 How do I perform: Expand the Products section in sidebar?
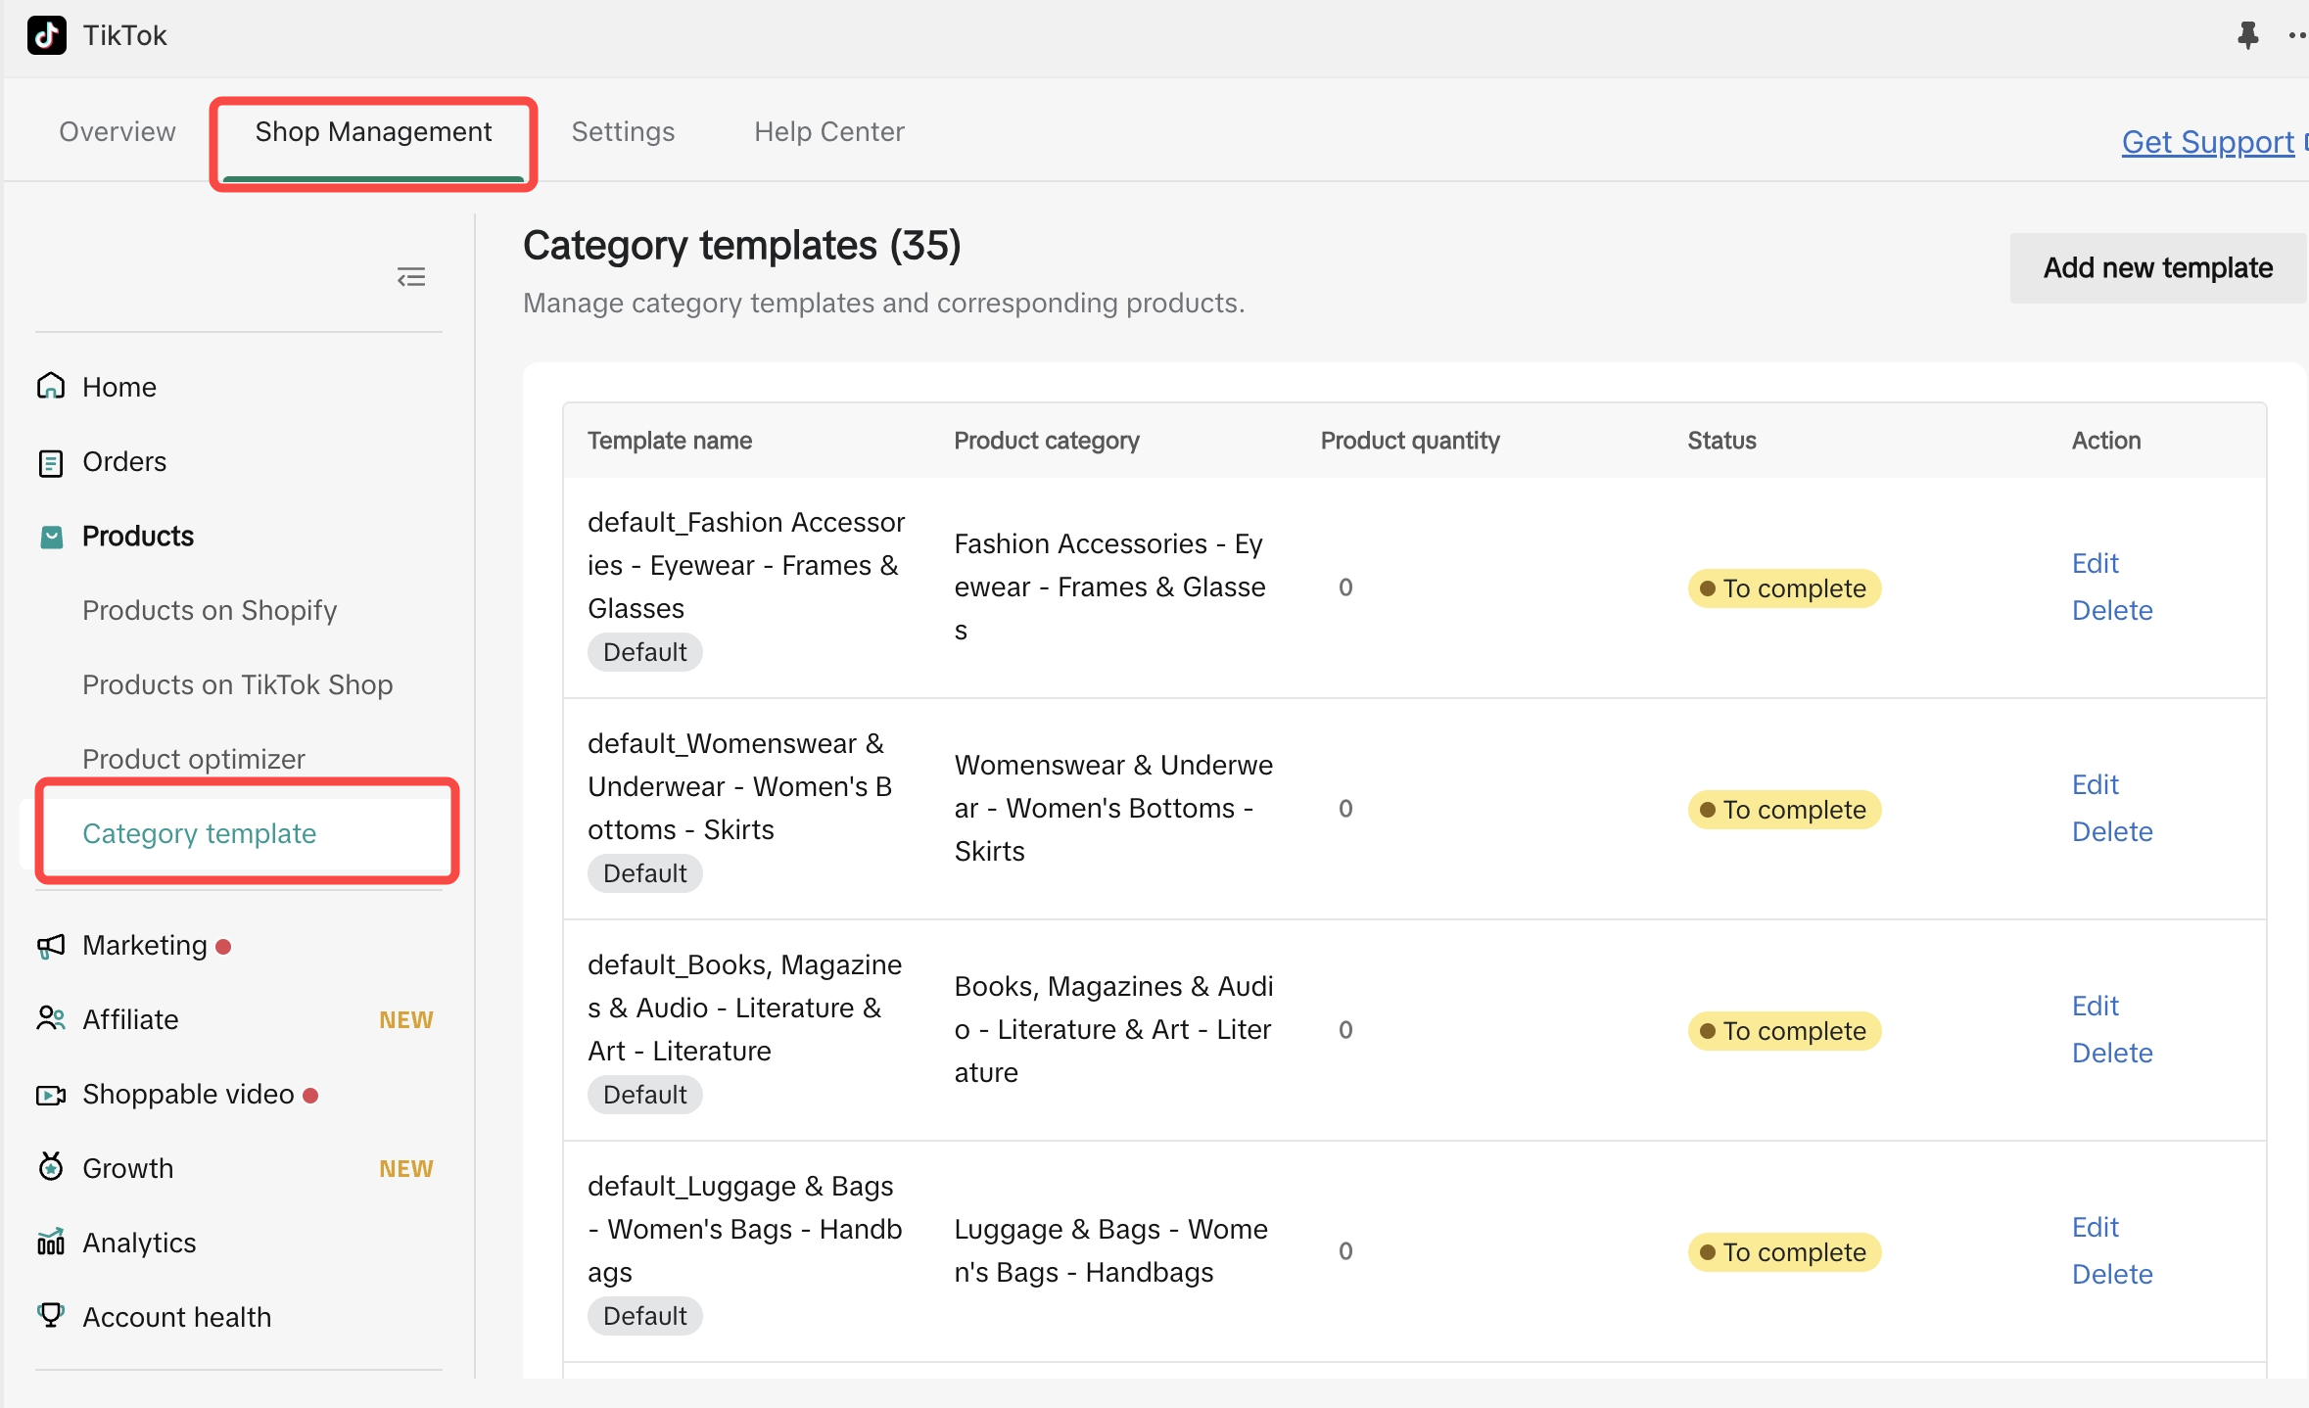pos(138,537)
